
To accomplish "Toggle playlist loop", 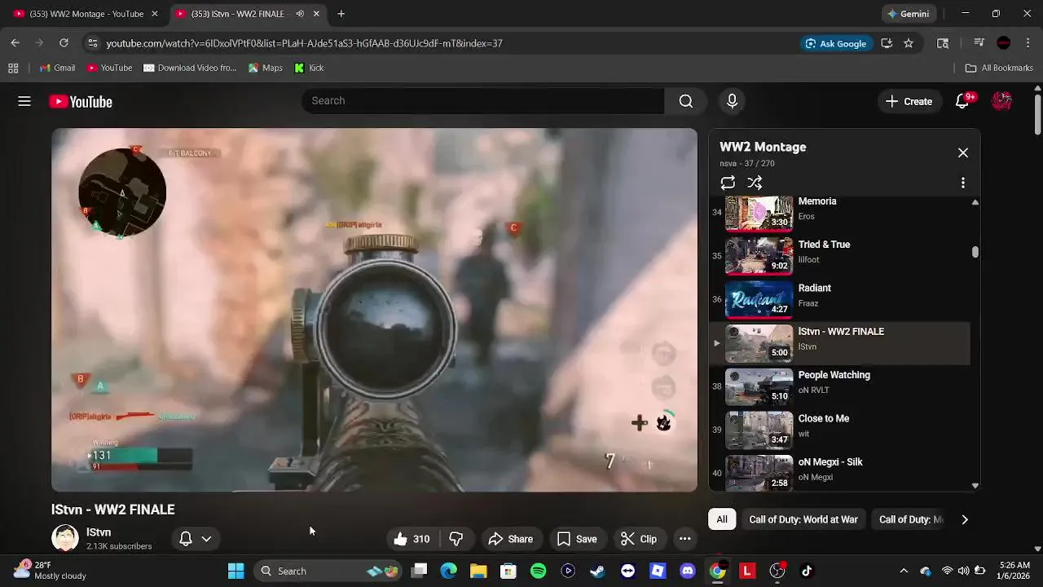I will coord(728,183).
